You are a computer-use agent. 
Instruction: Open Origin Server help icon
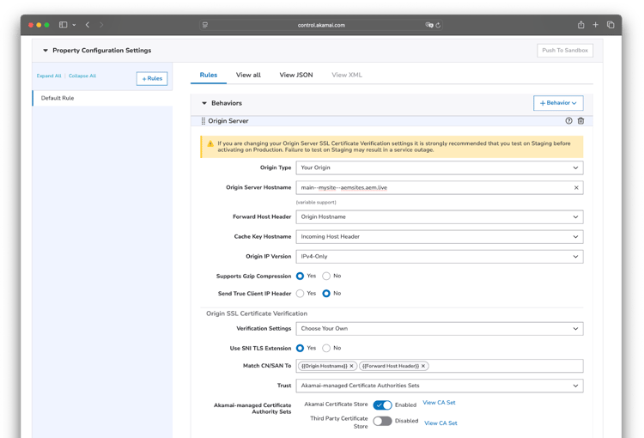point(568,121)
